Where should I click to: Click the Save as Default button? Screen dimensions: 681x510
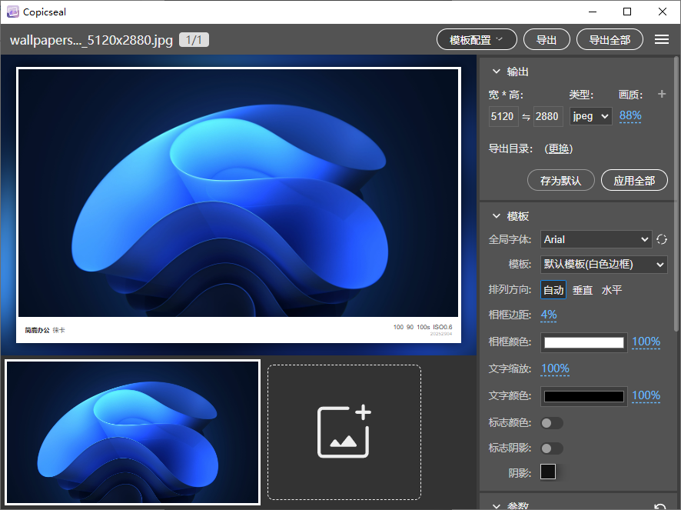point(561,181)
